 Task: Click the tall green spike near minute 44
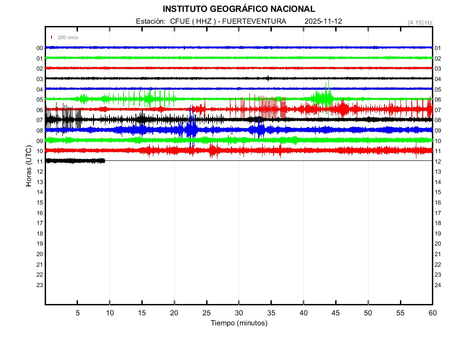pyautogui.click(x=328, y=87)
